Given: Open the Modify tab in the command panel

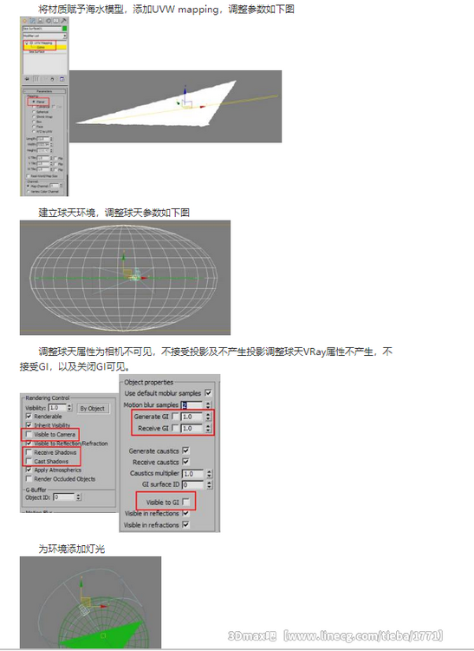Looking at the screenshot, I should [x=32, y=21].
